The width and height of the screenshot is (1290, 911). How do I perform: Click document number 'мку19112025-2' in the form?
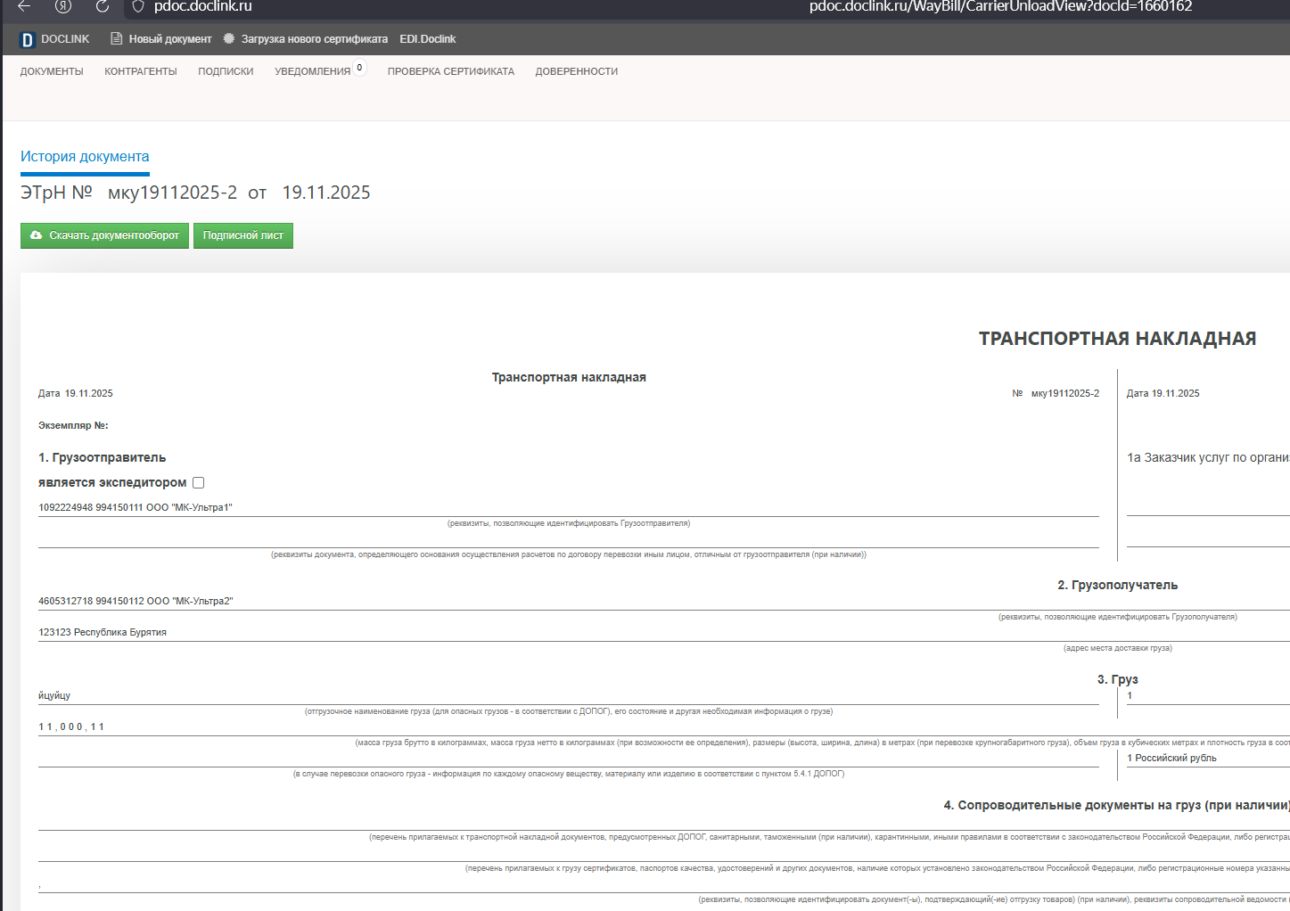[x=1065, y=393]
